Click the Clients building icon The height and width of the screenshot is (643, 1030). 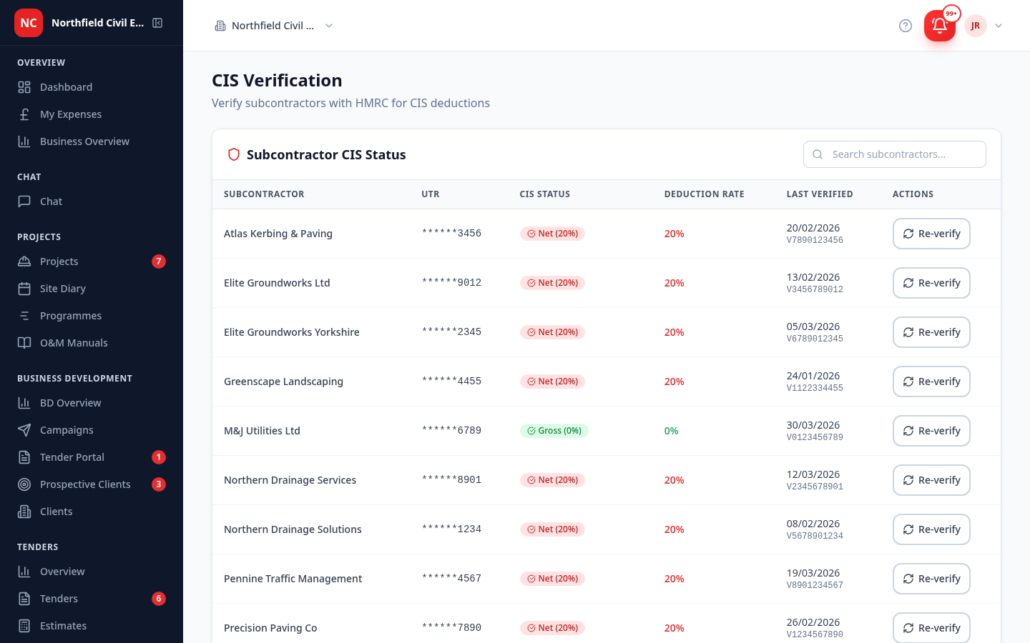24,512
